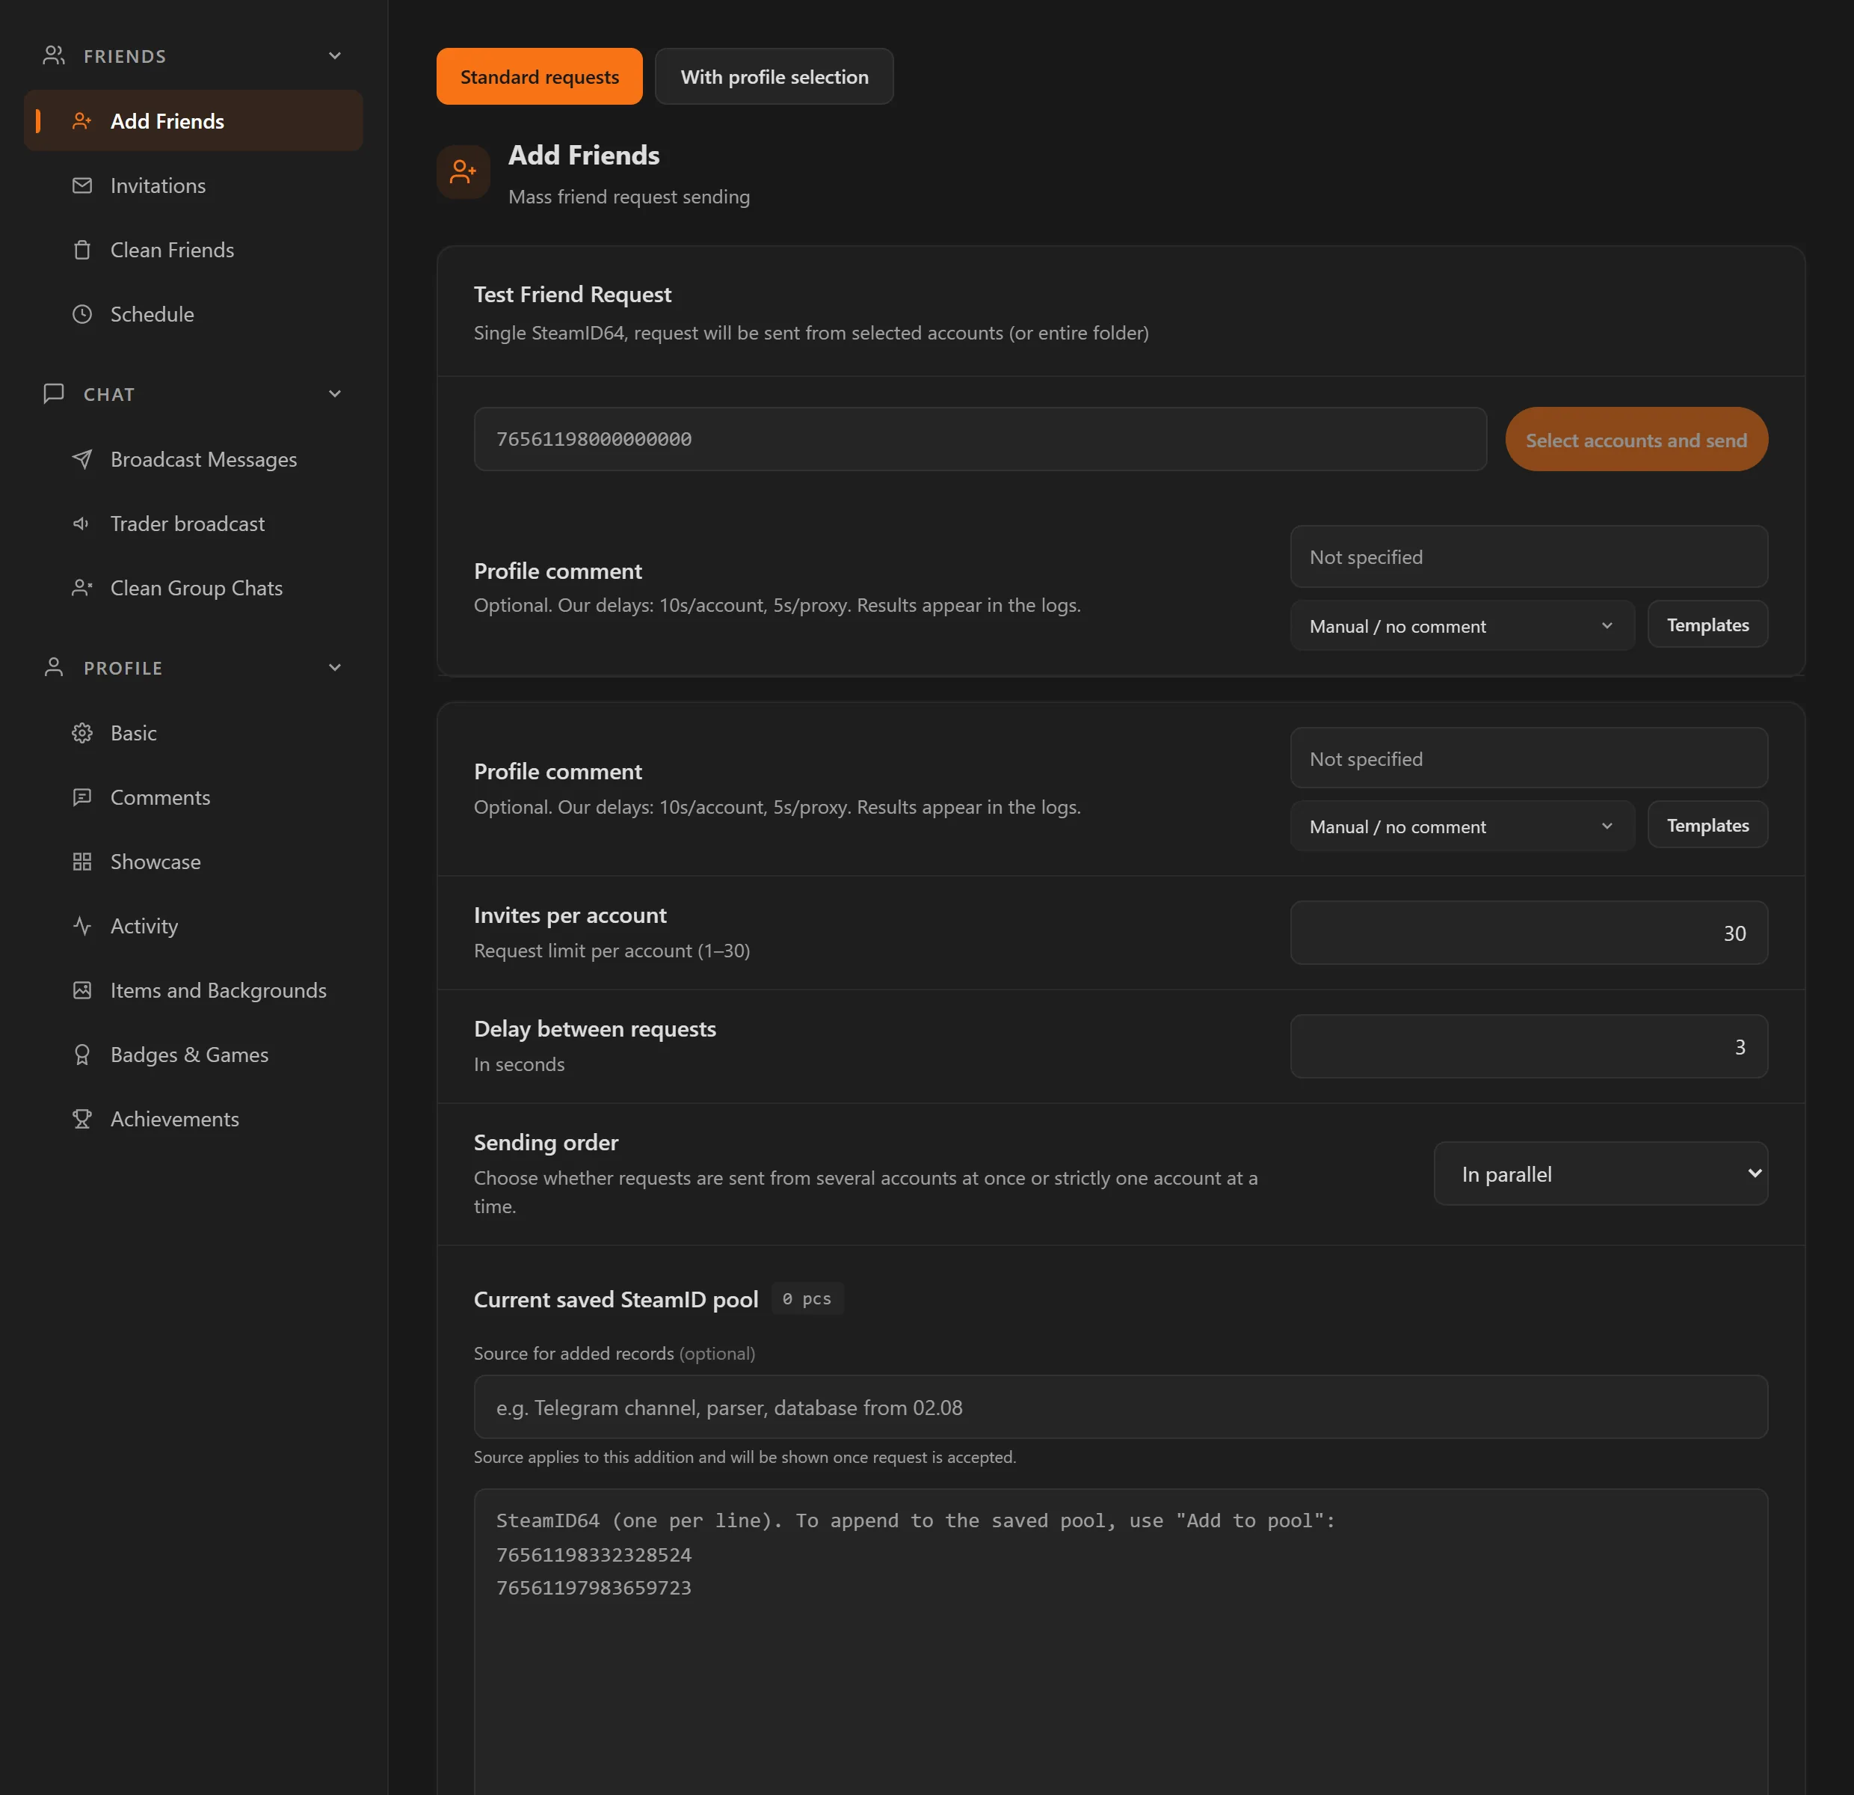Click the Basic settings gear icon
Viewport: 1854px width, 1795px height.
click(x=82, y=732)
